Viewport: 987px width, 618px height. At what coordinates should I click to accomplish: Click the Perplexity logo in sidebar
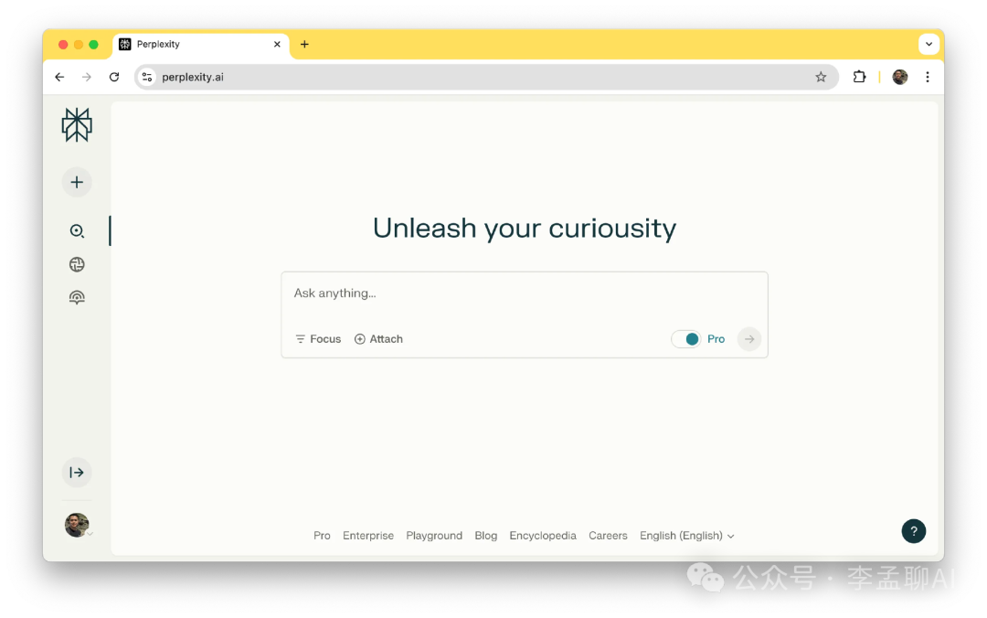pos(77,125)
